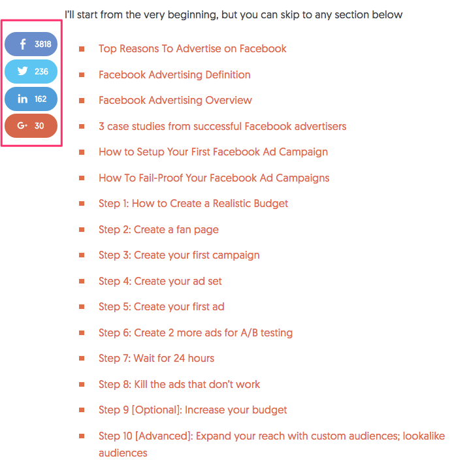The width and height of the screenshot is (454, 469).
Task: Share via the LinkedIn button
Action: pos(31,99)
